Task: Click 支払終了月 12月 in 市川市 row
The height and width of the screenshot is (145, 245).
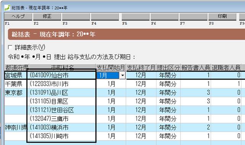Action: pos(141,84)
